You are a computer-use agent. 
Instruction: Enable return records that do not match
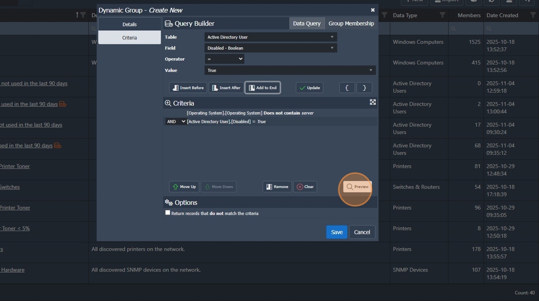168,213
